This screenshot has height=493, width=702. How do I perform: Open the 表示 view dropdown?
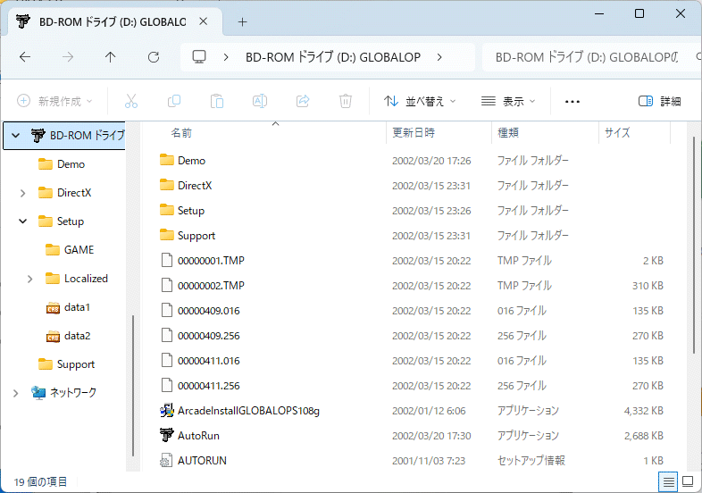508,101
